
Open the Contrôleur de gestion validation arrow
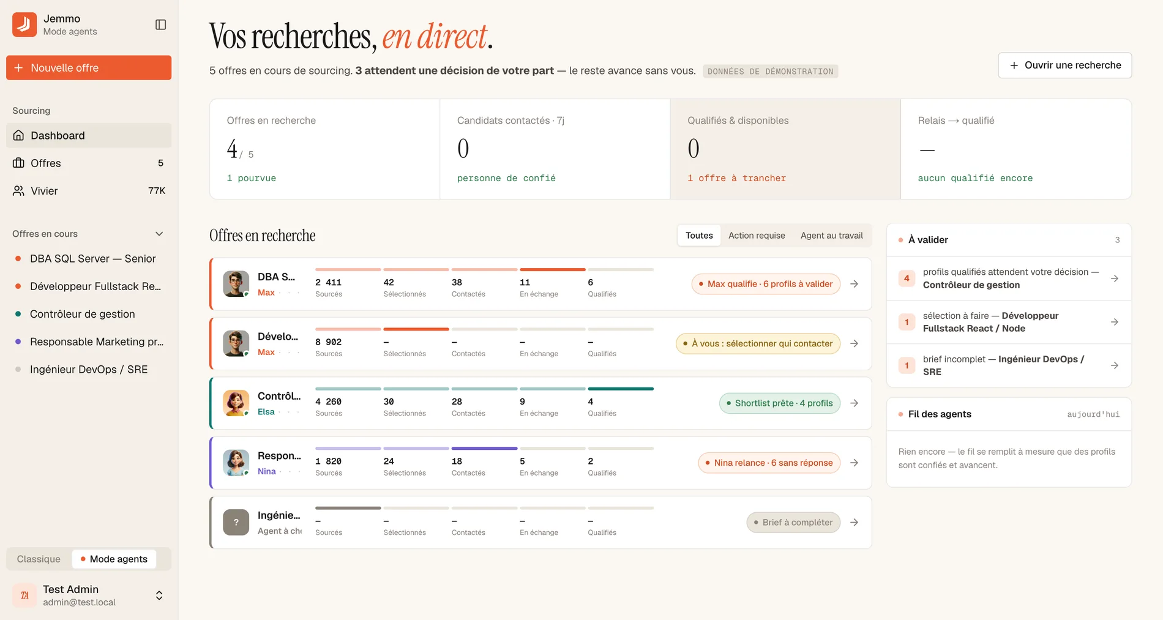tap(1115, 278)
